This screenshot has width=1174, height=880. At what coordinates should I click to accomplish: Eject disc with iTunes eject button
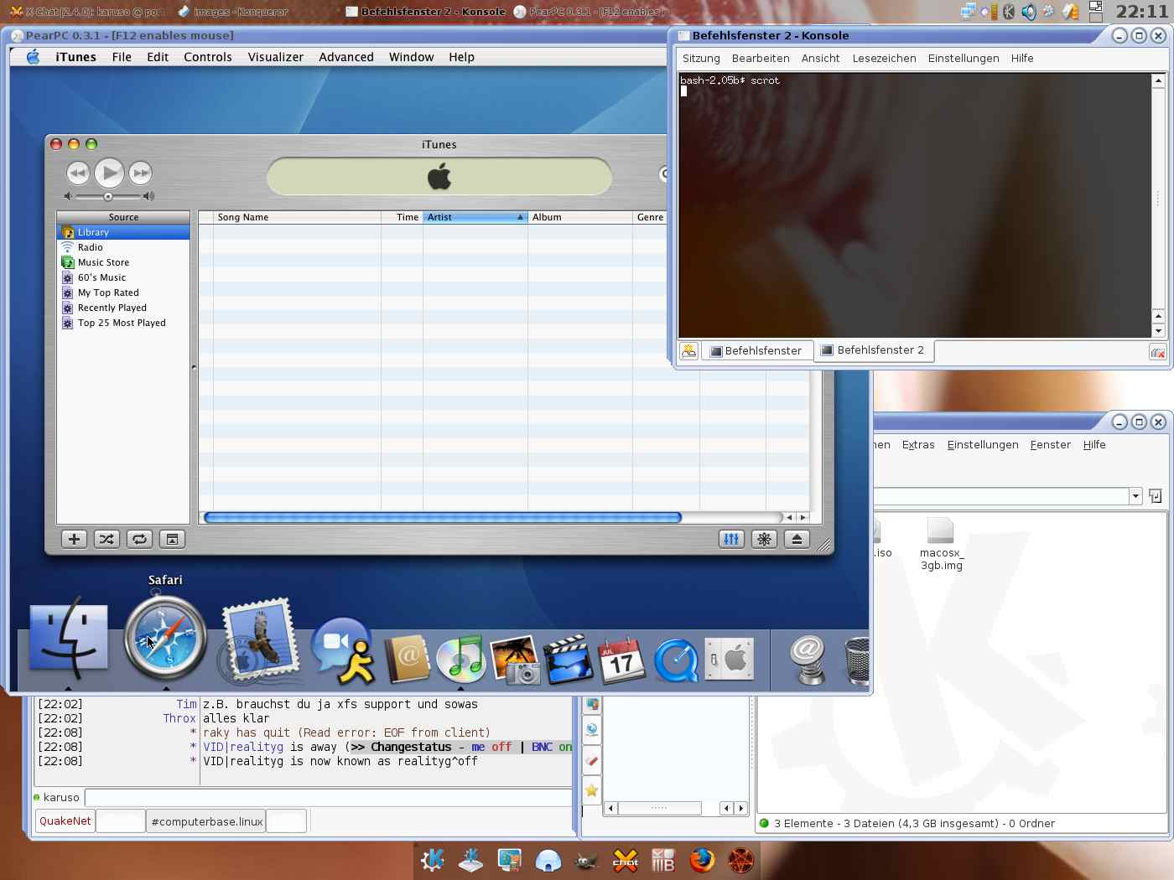[797, 539]
